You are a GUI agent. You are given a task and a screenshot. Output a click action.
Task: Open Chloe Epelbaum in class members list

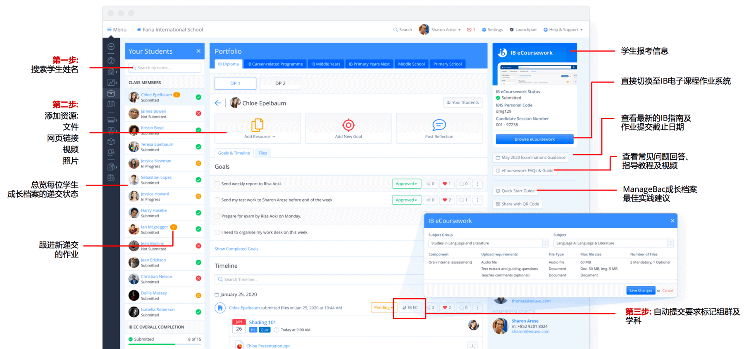(156, 94)
